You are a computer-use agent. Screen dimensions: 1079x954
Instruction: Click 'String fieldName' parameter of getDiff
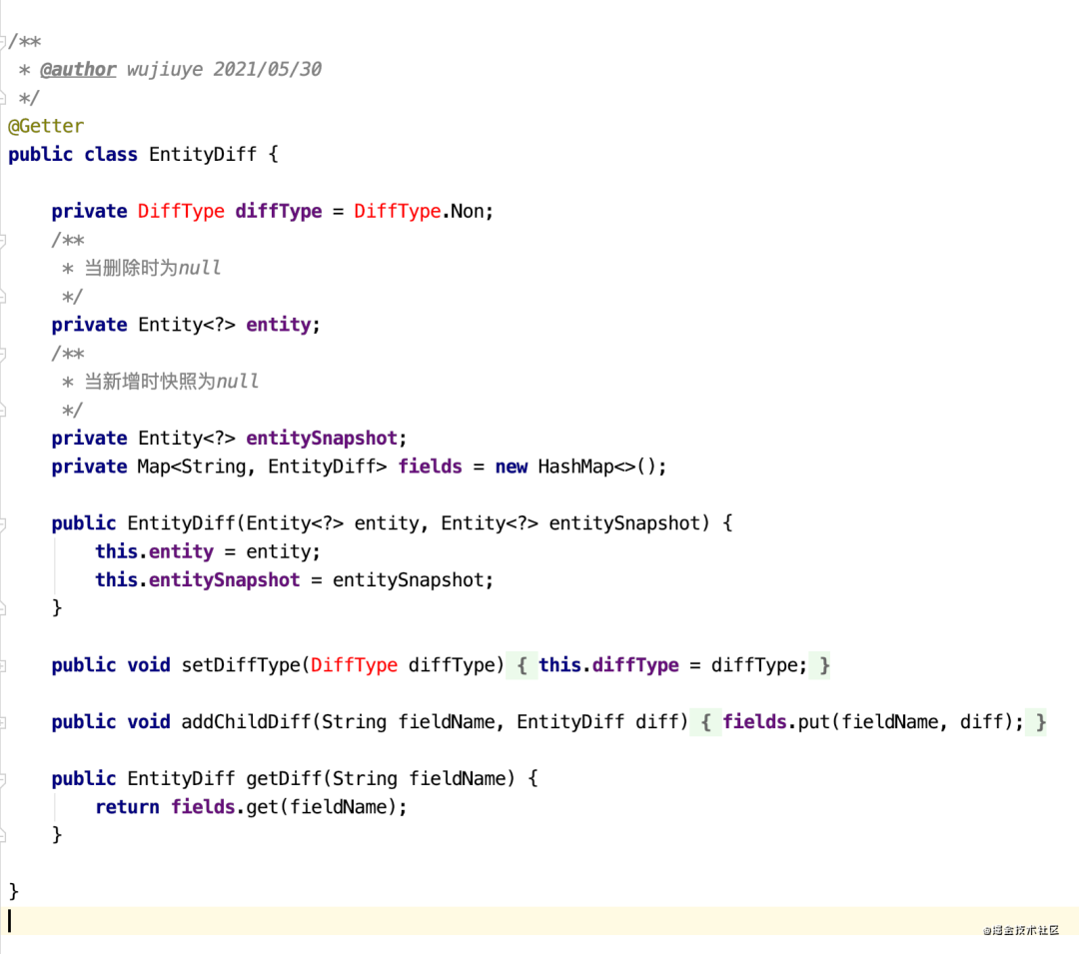click(x=420, y=778)
